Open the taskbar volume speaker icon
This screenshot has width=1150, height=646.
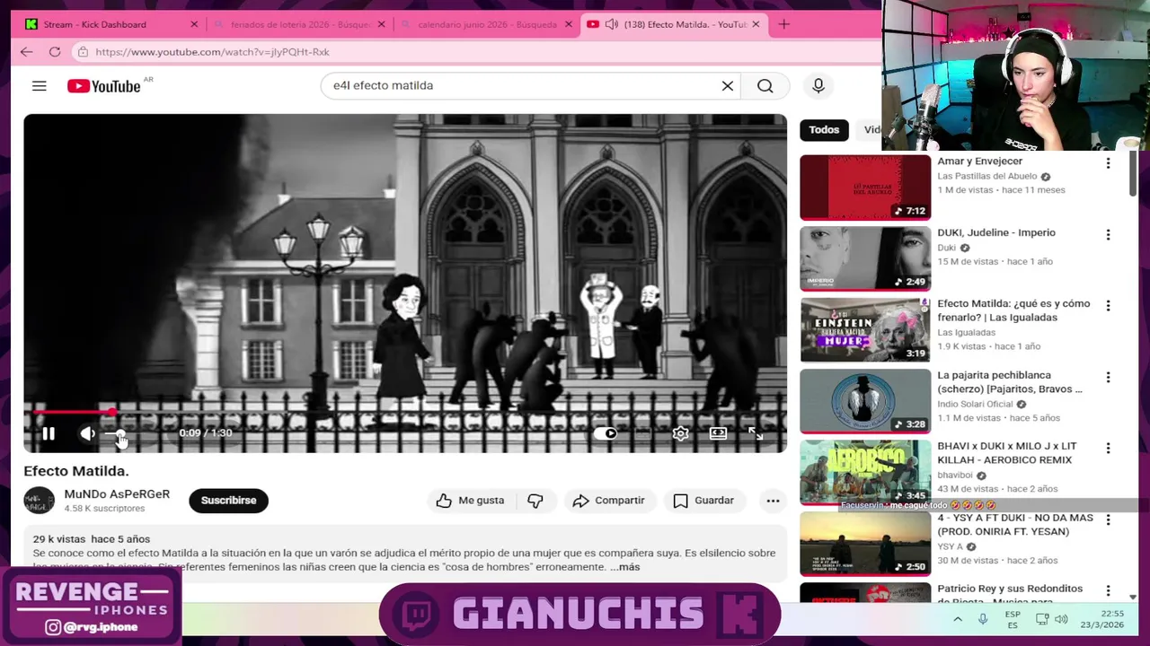point(1061,619)
